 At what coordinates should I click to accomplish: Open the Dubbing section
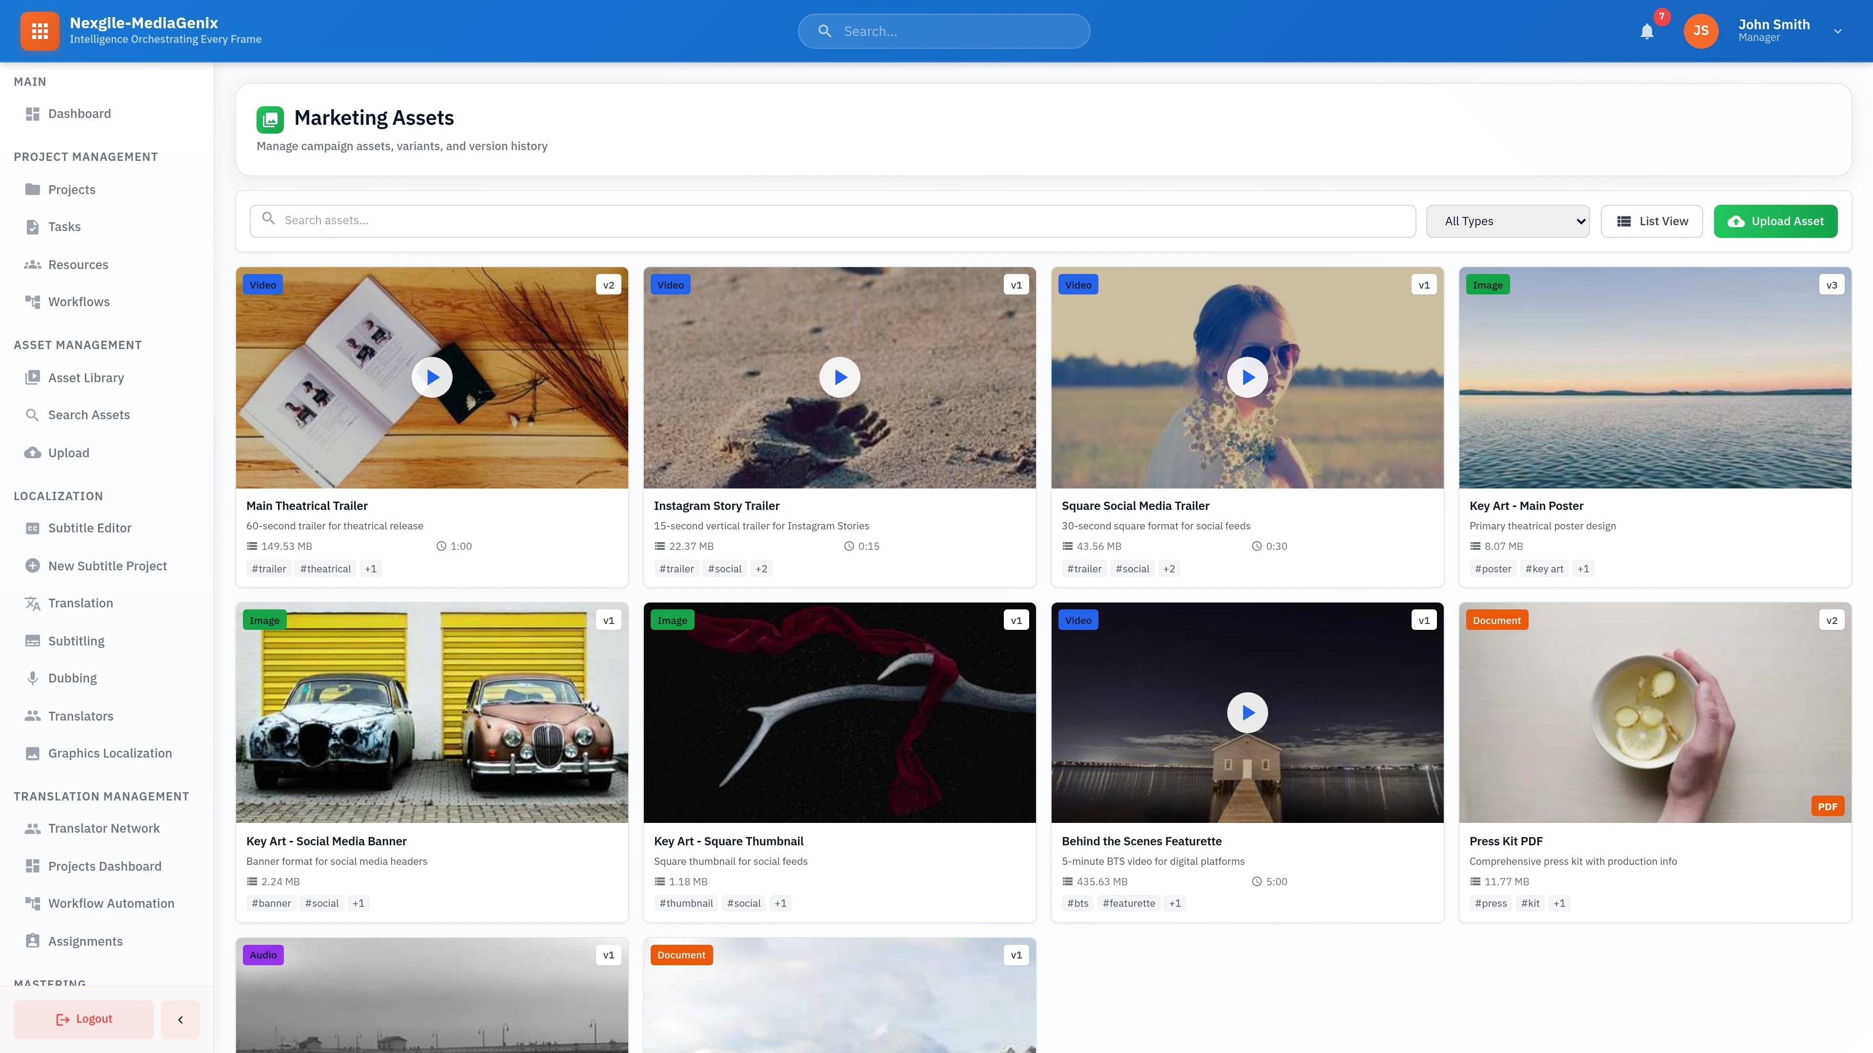tap(72, 677)
